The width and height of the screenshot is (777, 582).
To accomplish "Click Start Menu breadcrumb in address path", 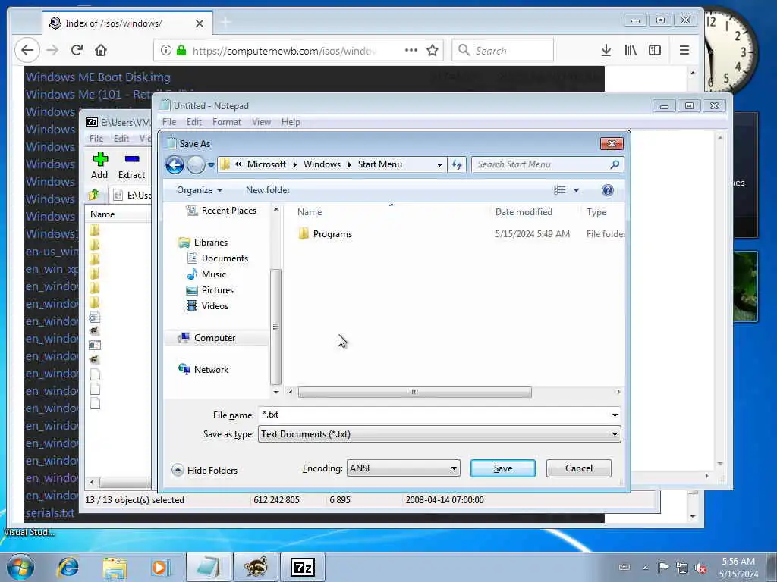I will (x=380, y=164).
